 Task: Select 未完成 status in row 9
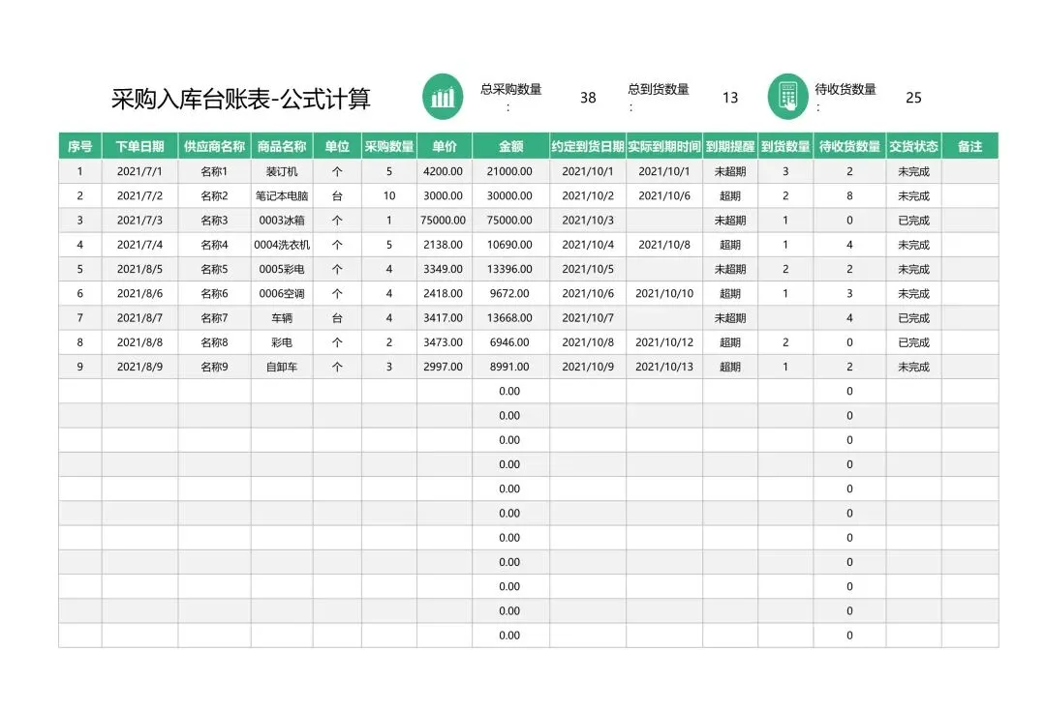click(x=914, y=367)
